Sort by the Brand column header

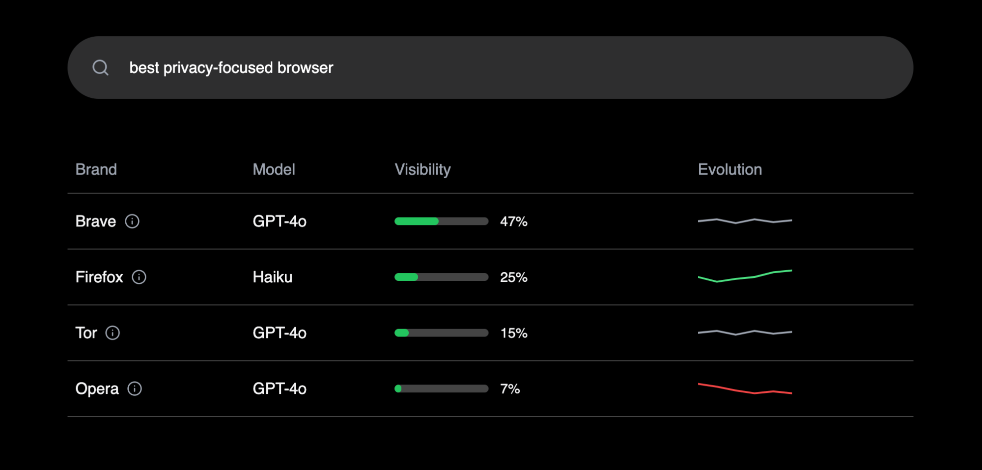[x=96, y=169]
